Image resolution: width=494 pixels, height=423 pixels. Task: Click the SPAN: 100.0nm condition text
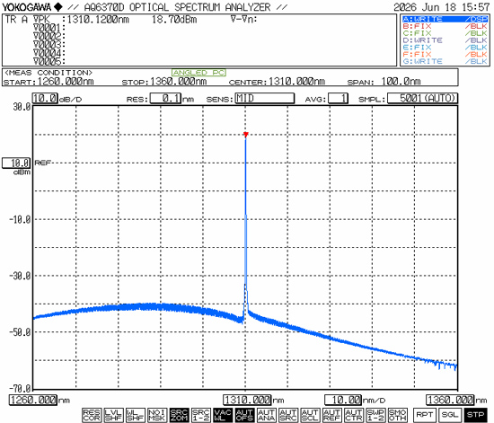[x=384, y=82]
